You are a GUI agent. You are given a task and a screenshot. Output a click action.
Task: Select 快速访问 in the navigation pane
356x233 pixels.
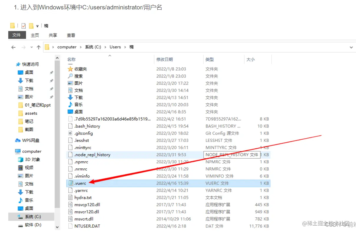click(x=30, y=64)
